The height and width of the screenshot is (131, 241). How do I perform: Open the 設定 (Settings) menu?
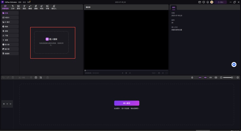click(24, 2)
